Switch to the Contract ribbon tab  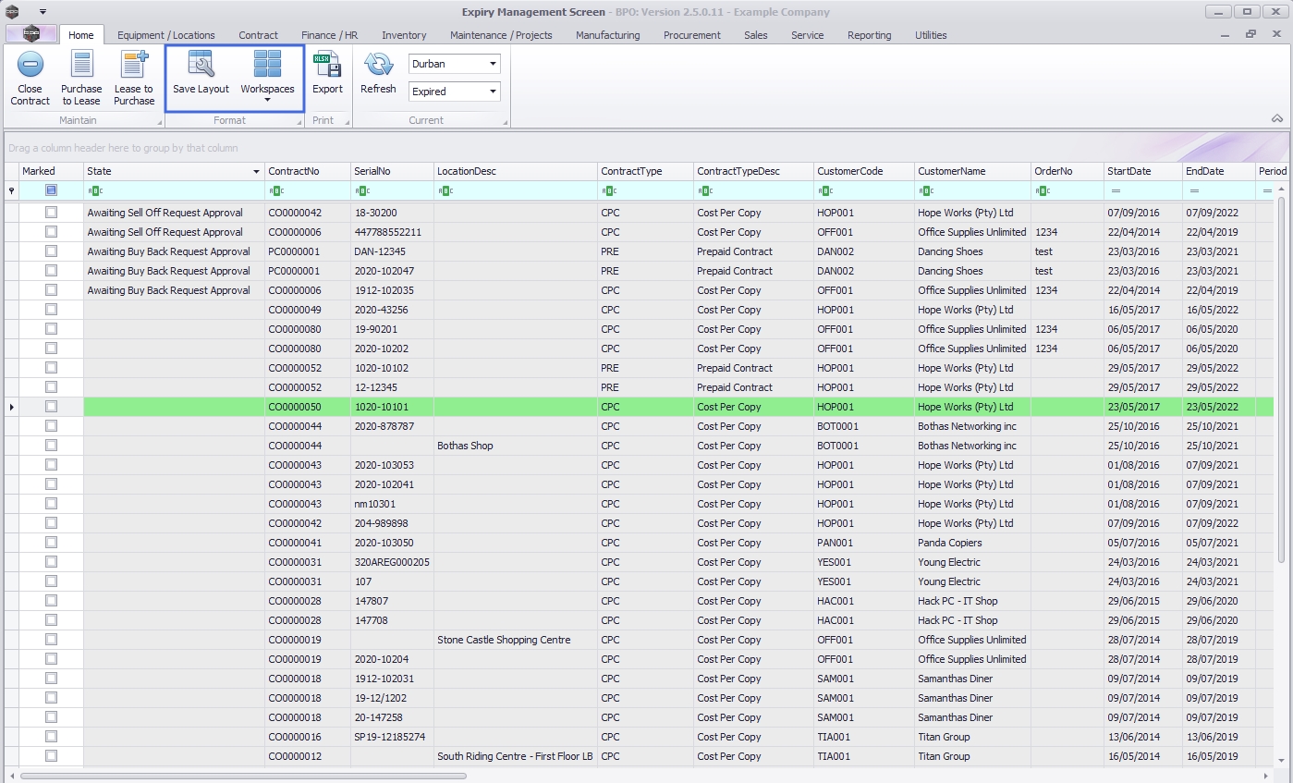coord(258,35)
